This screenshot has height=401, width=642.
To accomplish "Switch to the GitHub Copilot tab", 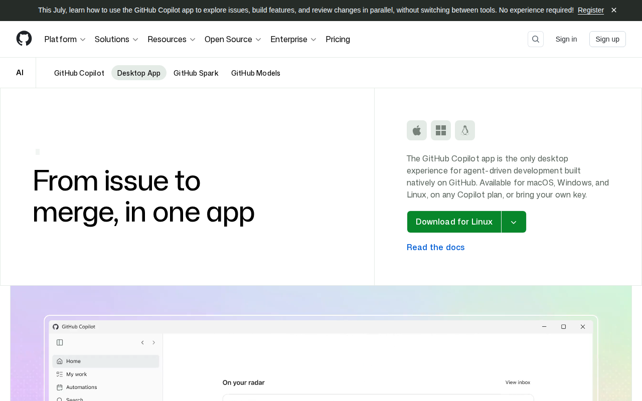I will tap(79, 73).
